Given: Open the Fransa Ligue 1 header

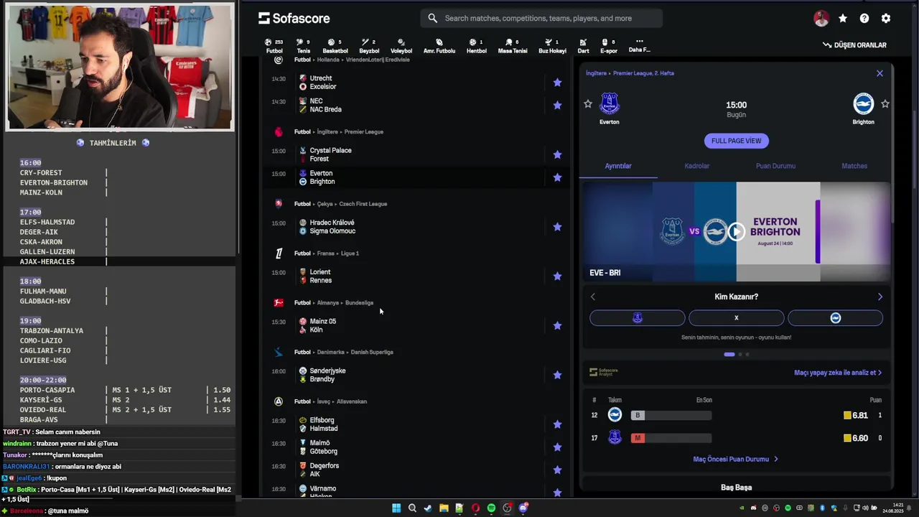Looking at the screenshot, I should 327,253.
